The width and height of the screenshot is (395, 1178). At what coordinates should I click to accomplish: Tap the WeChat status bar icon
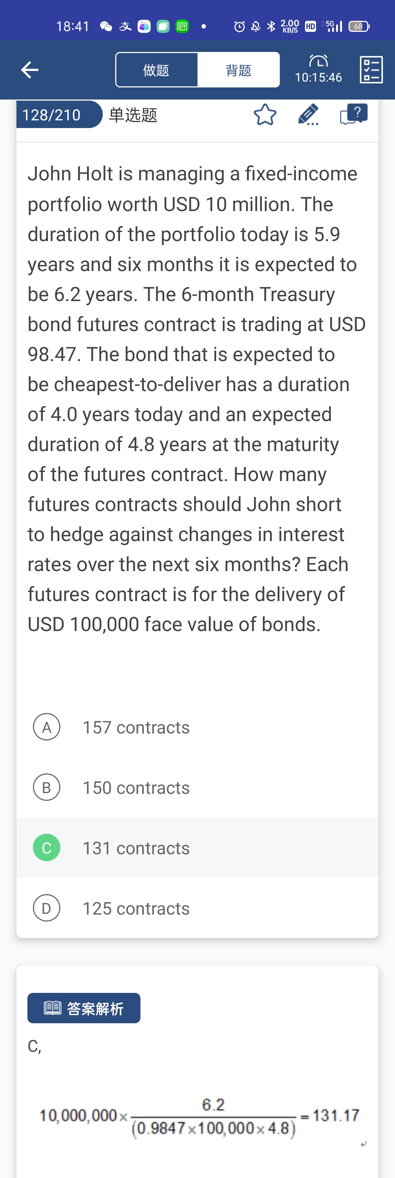[x=106, y=26]
